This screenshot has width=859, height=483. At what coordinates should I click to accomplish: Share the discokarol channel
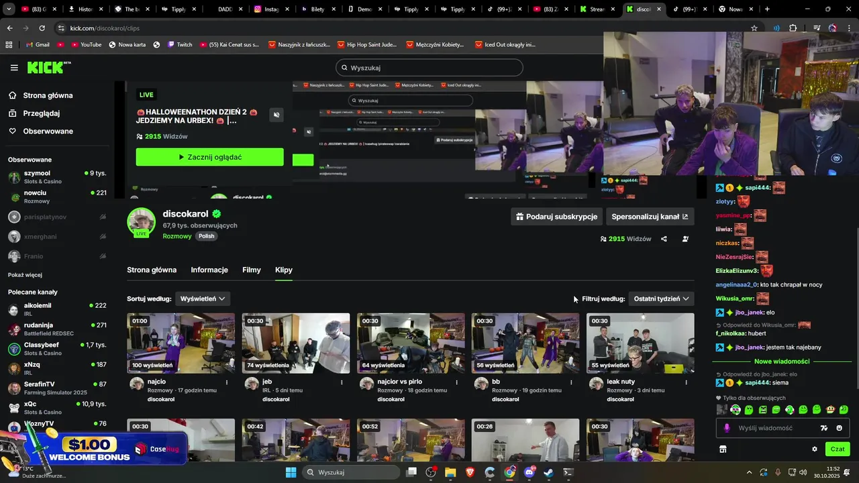coord(664,239)
